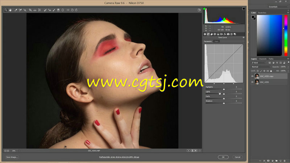
Task: Open the Layers panel options menu
Action: 288,59
